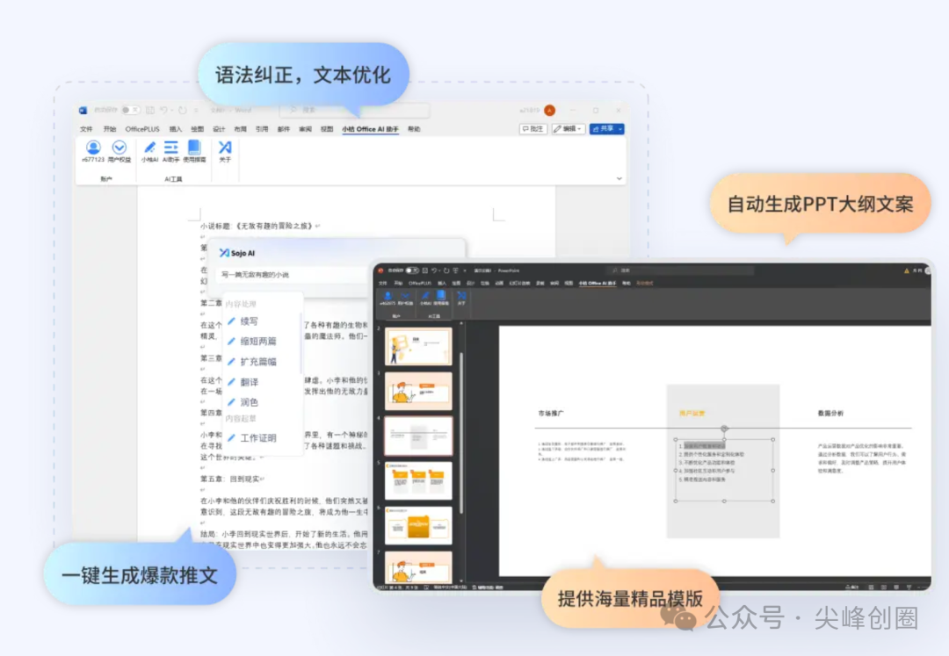Open the 文件 menu in Word
This screenshot has width=949, height=656.
[86, 129]
